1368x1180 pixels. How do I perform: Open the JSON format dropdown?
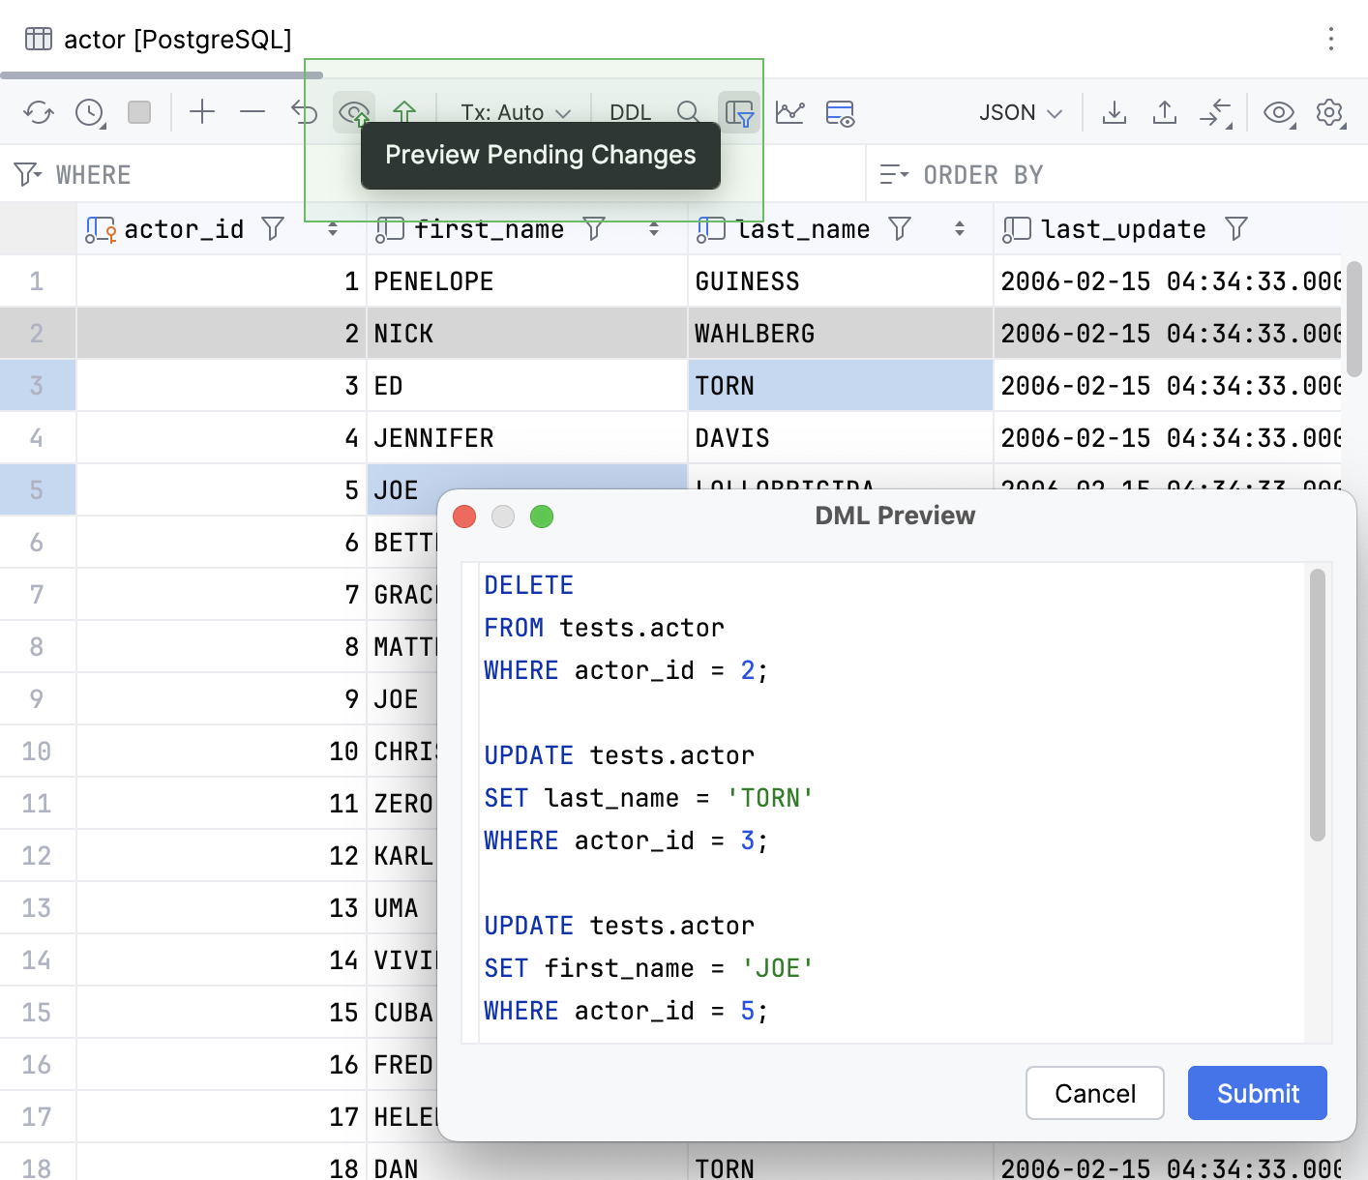(x=1019, y=111)
